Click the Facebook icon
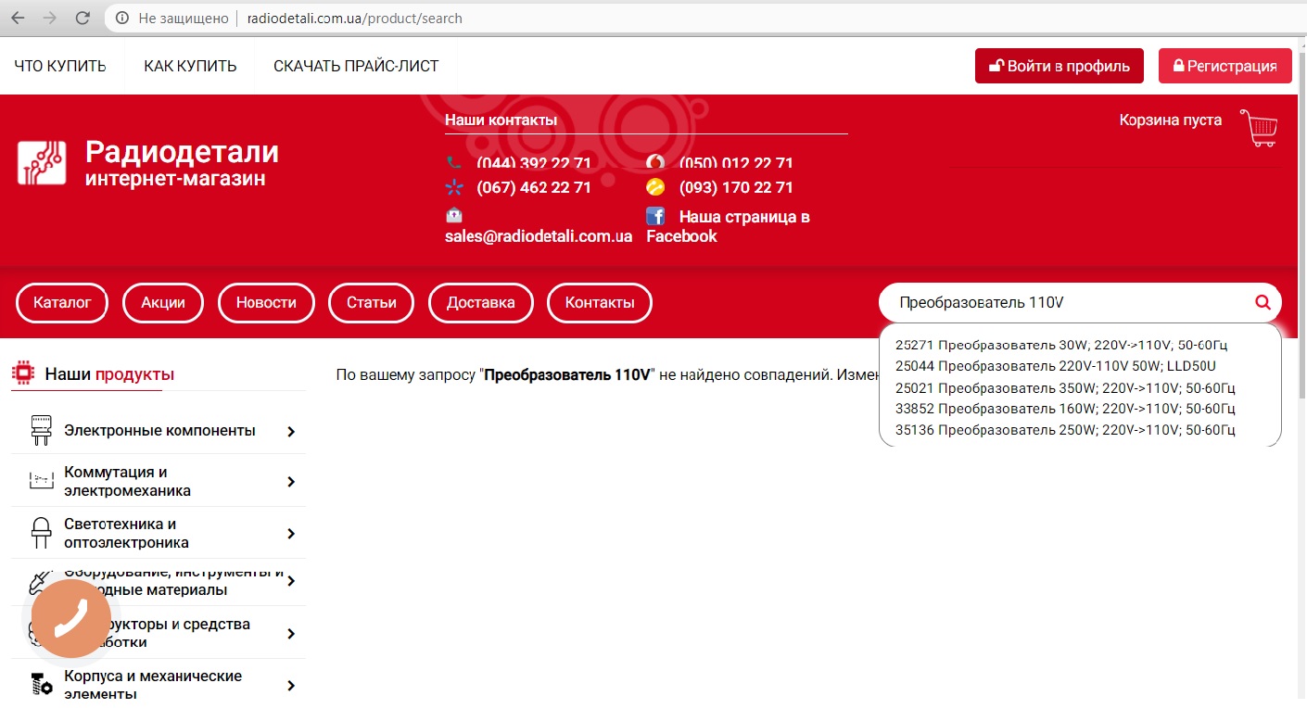 click(x=655, y=217)
